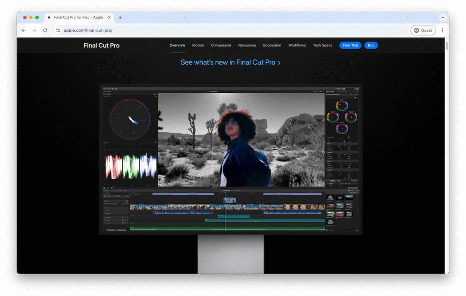Click the green audio track in the timeline

[x=228, y=228]
